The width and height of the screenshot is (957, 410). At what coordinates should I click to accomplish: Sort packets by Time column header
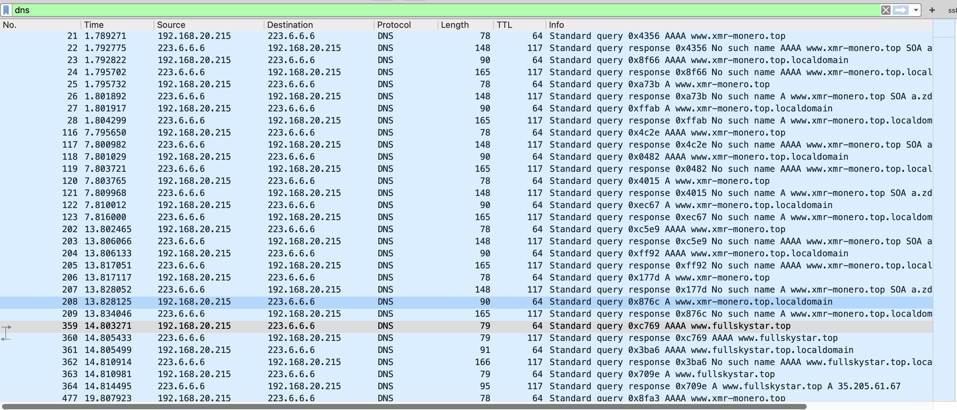94,25
